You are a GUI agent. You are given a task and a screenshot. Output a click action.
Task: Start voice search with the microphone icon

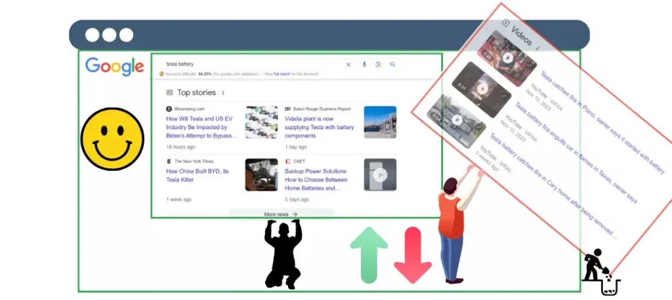[364, 64]
